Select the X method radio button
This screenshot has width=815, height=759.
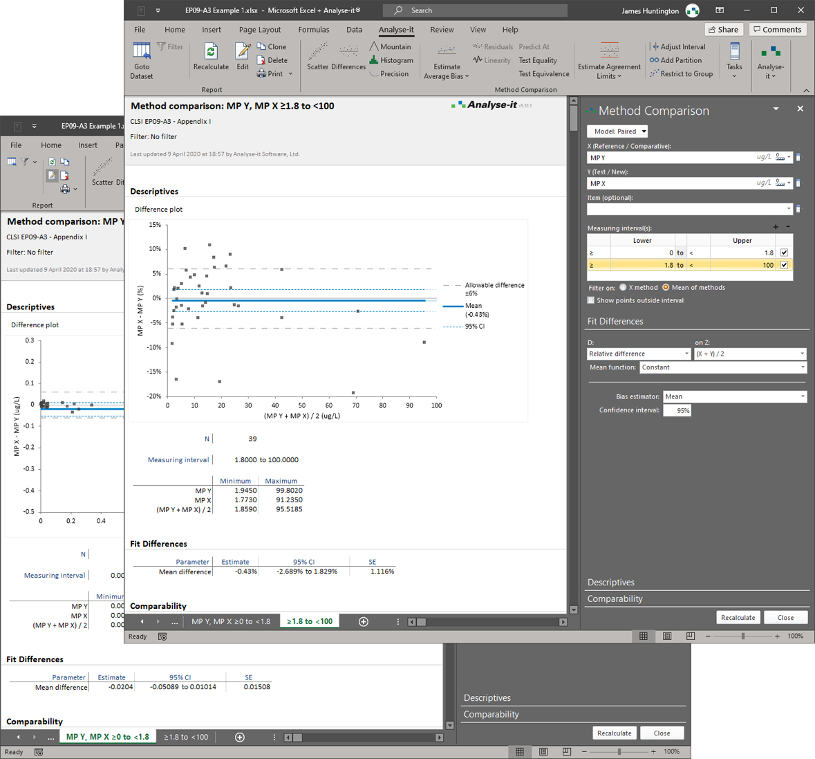[623, 287]
